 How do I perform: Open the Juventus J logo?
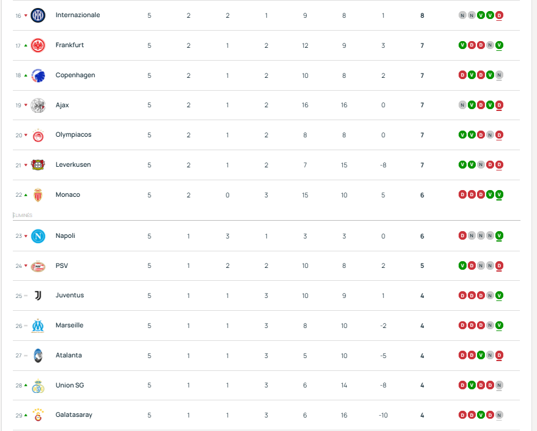[38, 296]
